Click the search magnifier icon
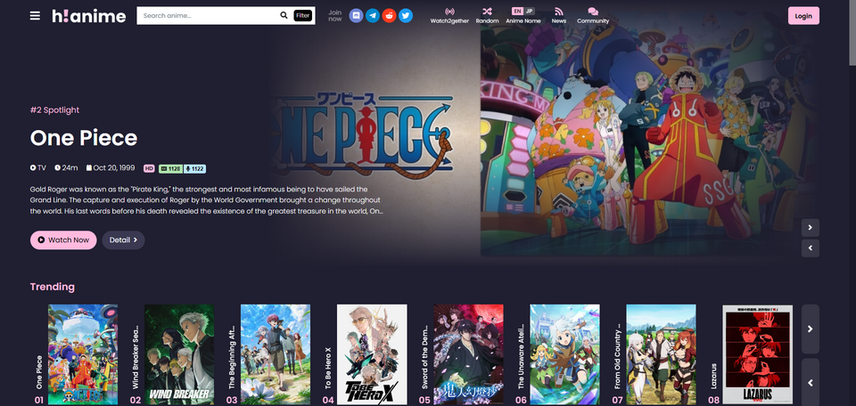The image size is (856, 406). [284, 15]
